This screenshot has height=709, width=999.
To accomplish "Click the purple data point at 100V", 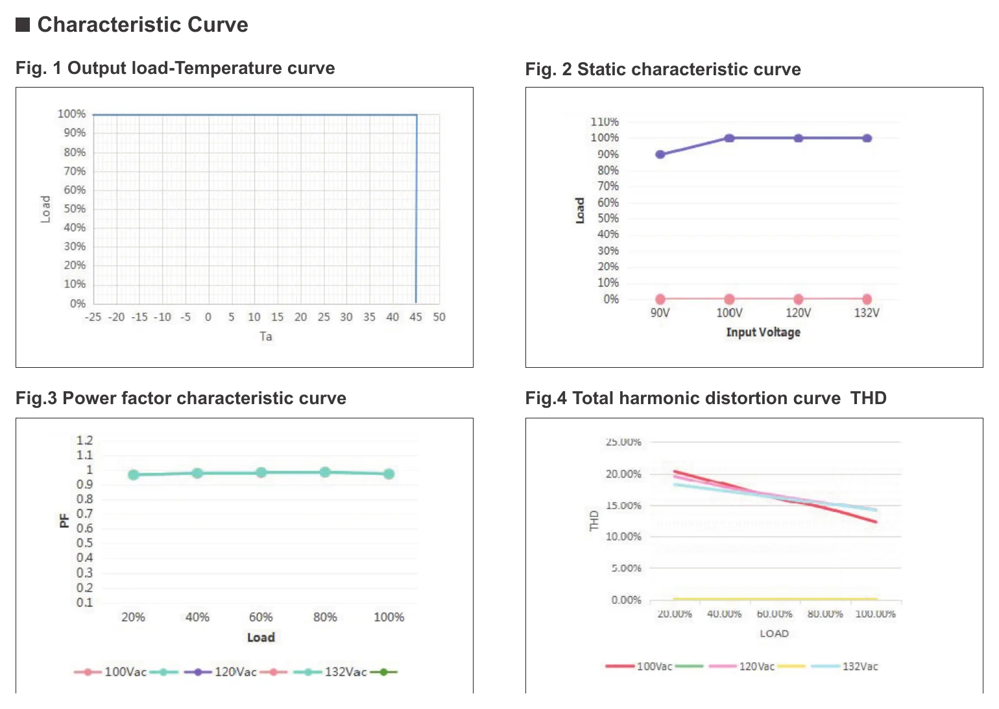I will (x=729, y=138).
